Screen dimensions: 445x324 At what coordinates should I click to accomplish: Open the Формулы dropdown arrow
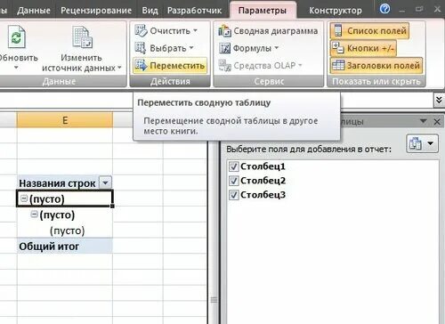coord(276,48)
